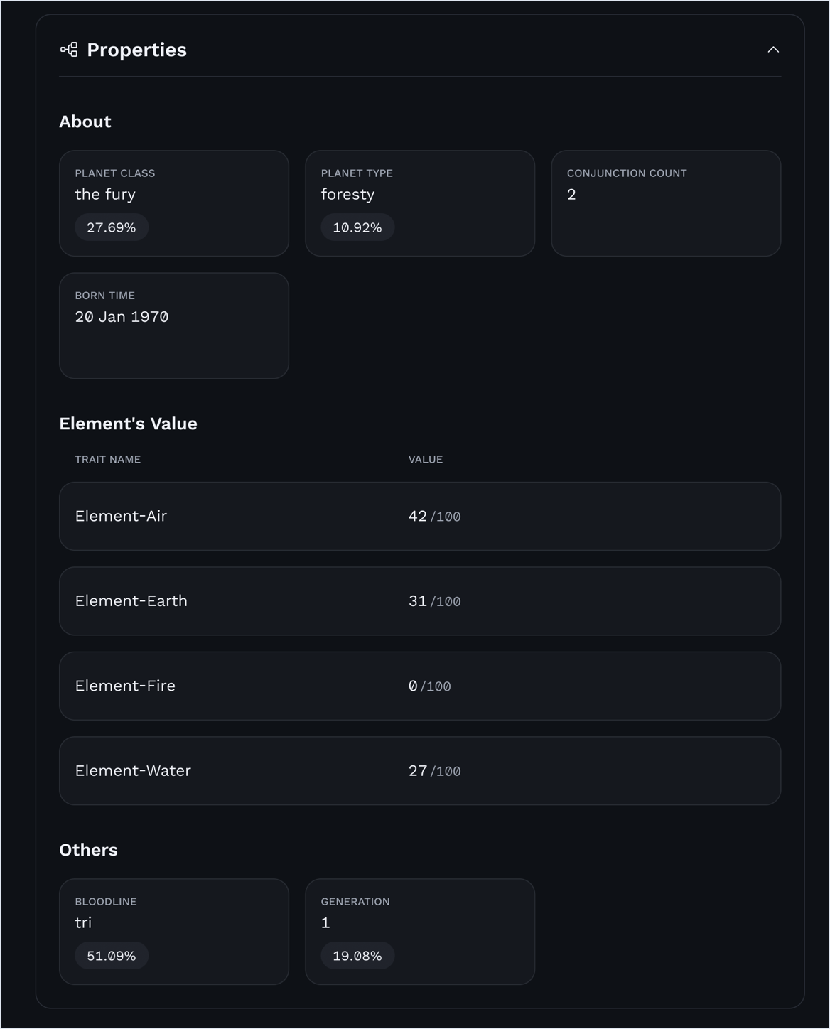Click the Born Time card
The width and height of the screenshot is (830, 1029).
[174, 325]
